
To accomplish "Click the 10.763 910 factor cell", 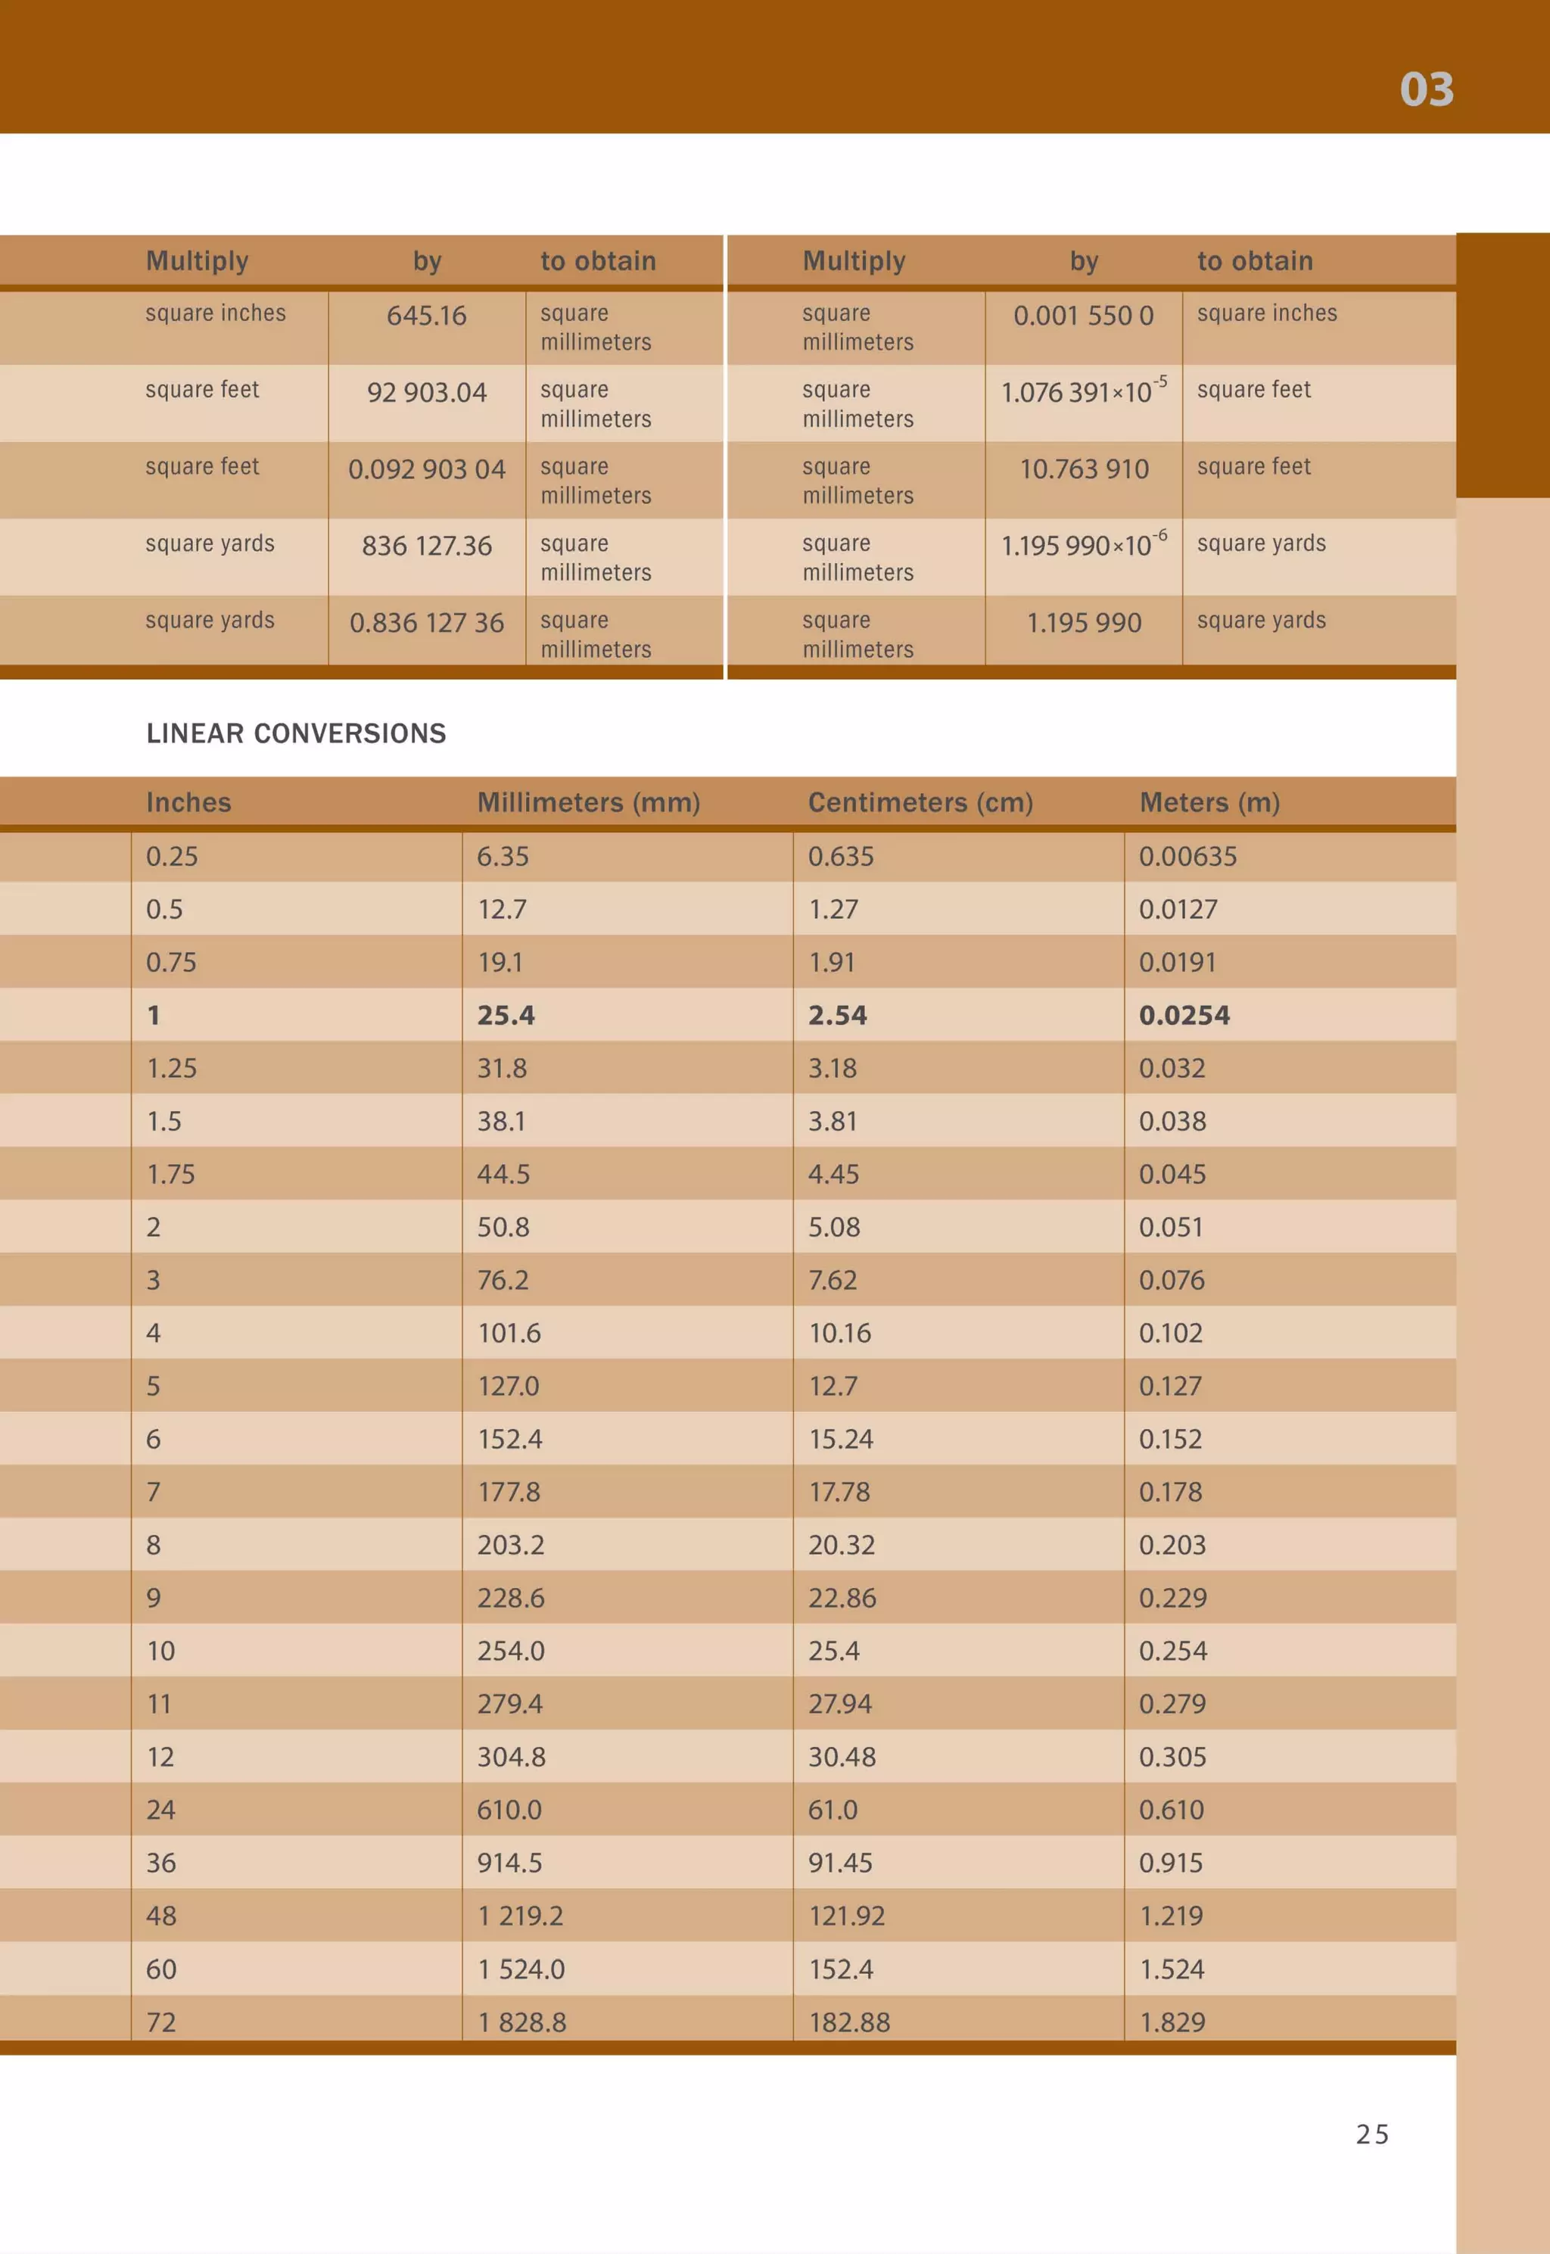I will 1084,469.
